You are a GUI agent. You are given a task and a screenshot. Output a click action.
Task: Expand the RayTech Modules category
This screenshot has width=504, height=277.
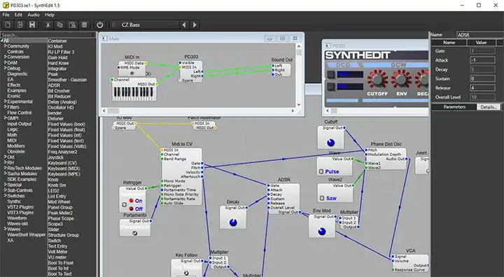pos(5,168)
